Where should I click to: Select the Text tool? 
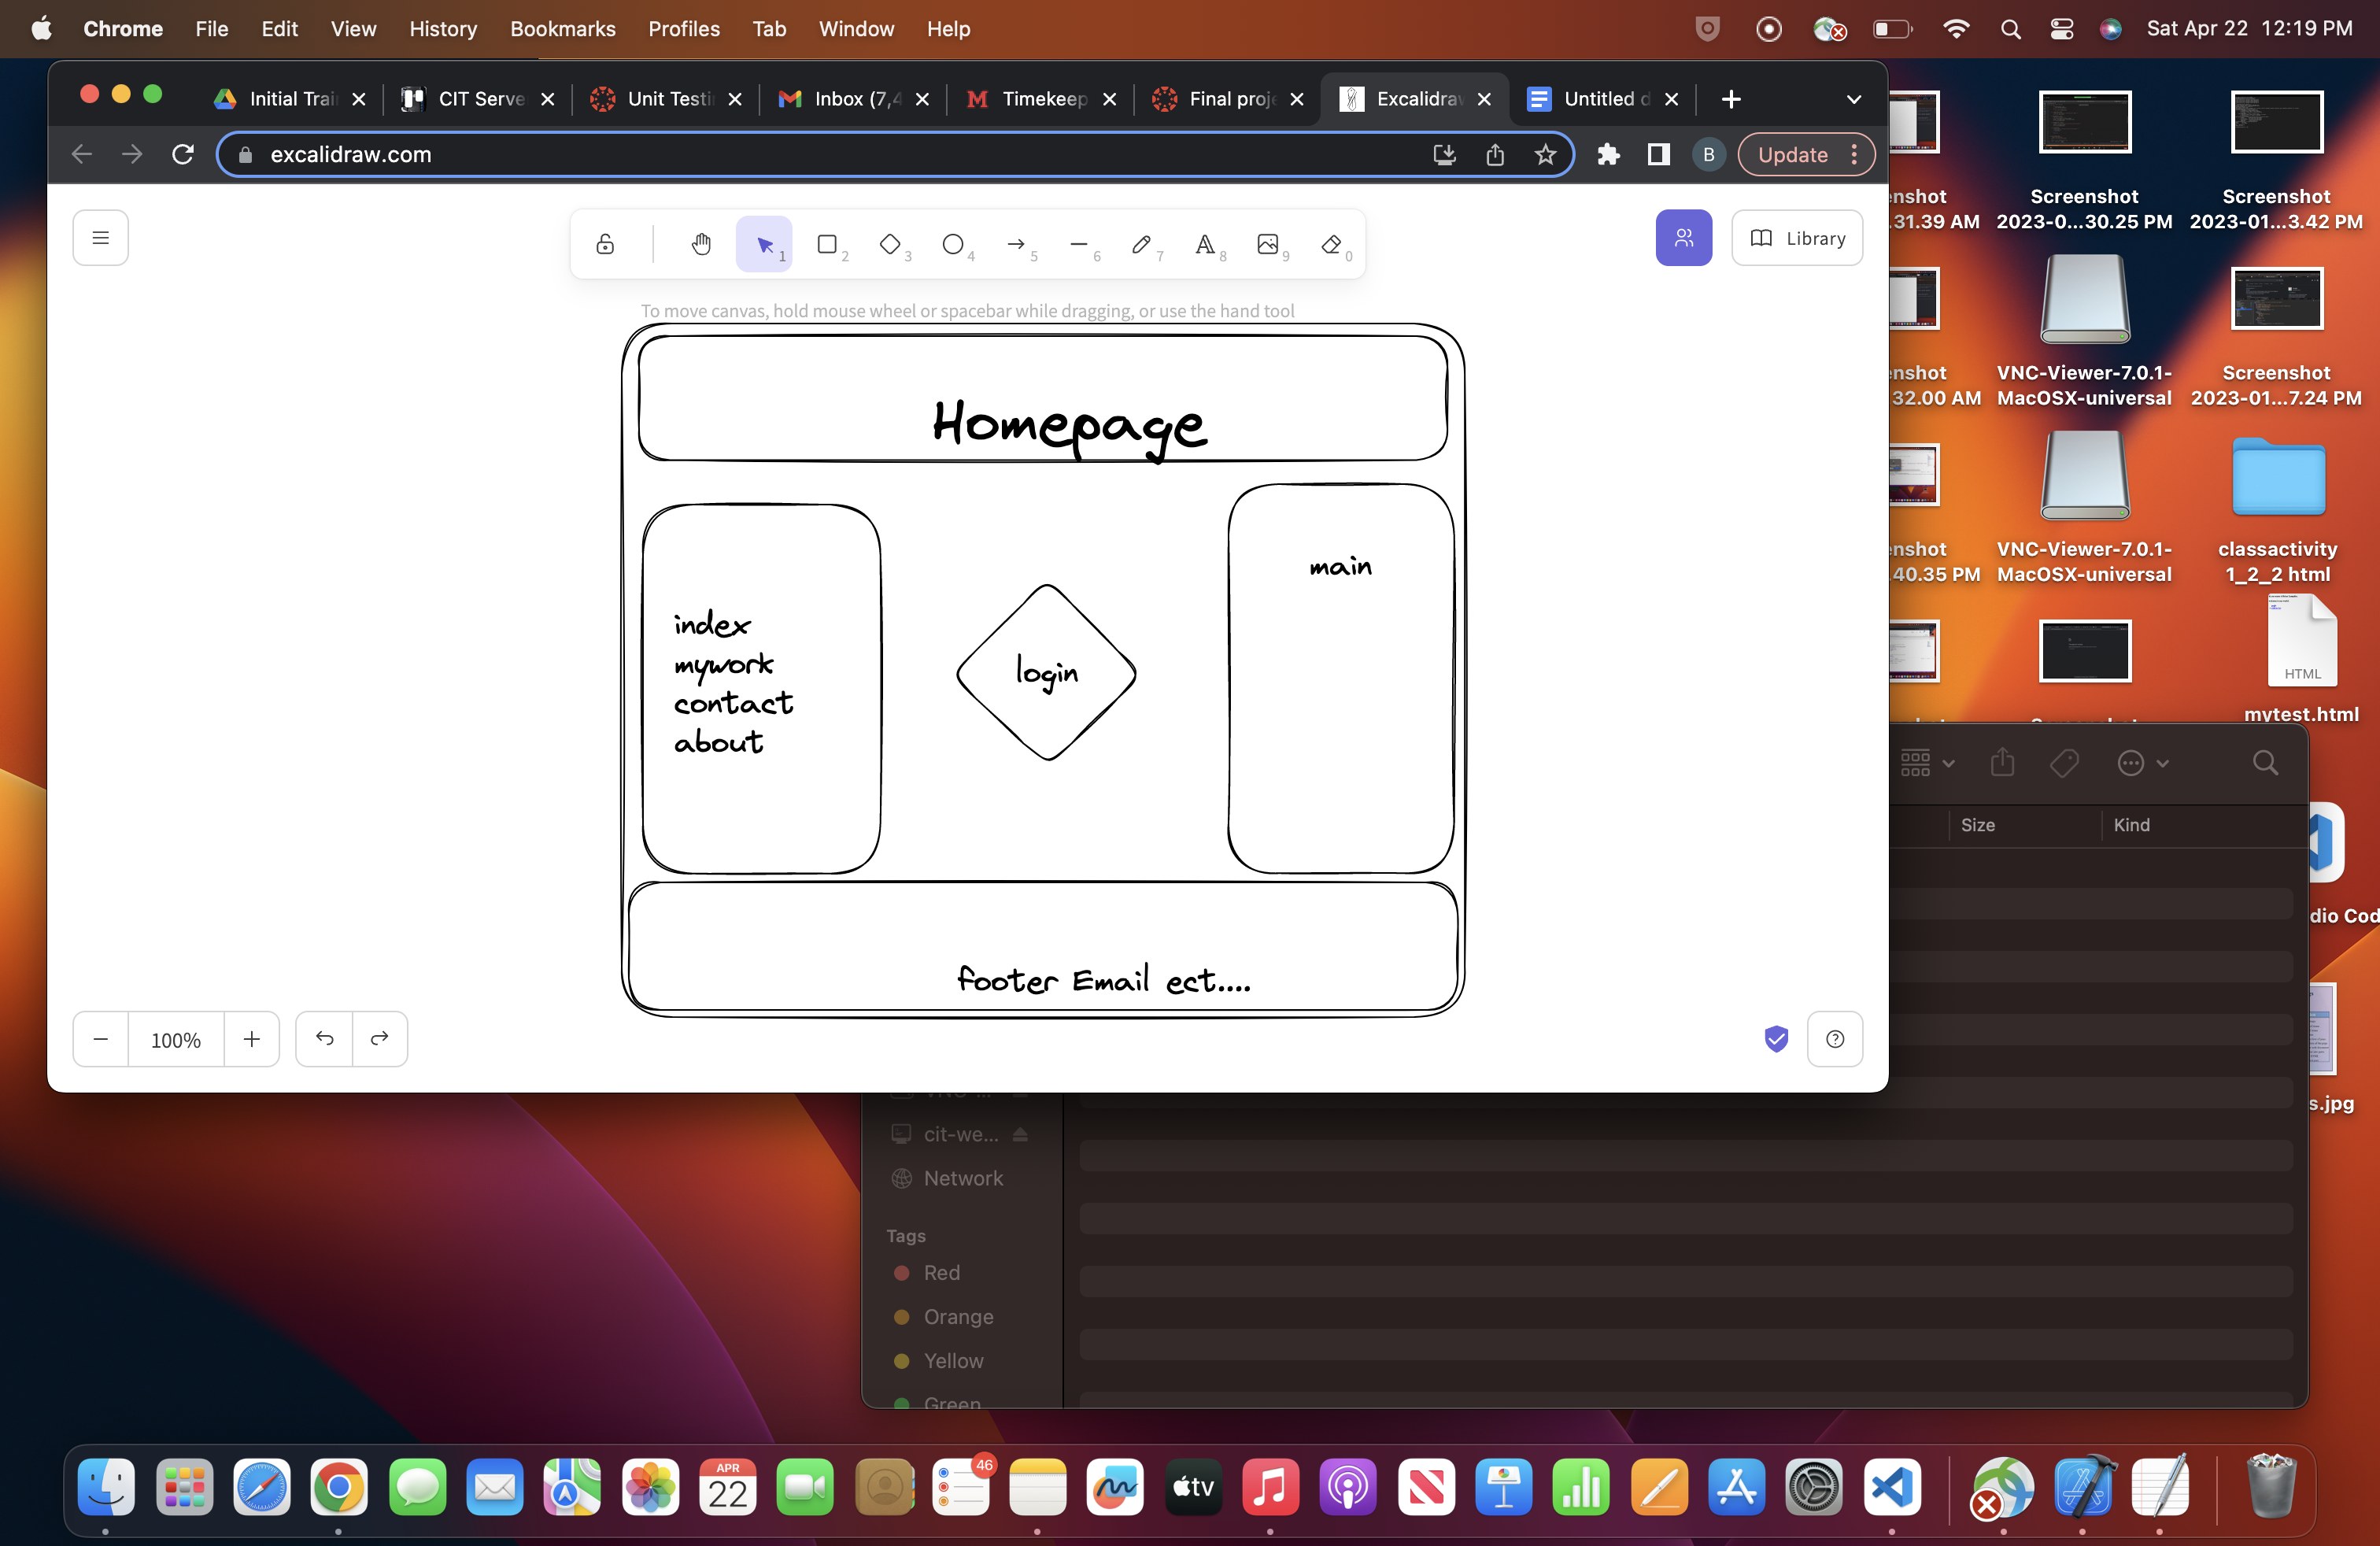pos(1205,244)
